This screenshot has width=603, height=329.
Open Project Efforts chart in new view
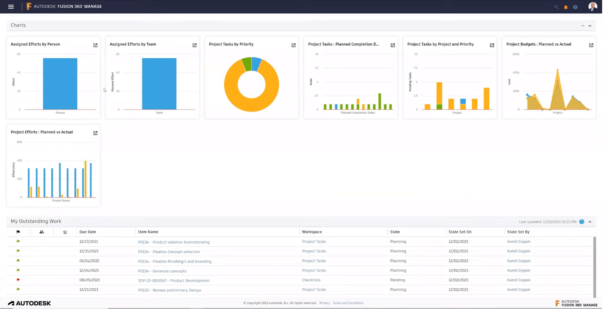(x=96, y=133)
